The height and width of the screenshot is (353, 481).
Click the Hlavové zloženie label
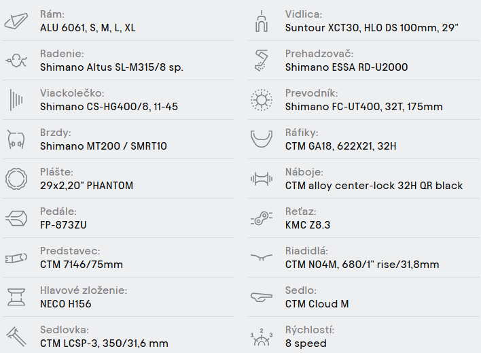[x=84, y=290]
